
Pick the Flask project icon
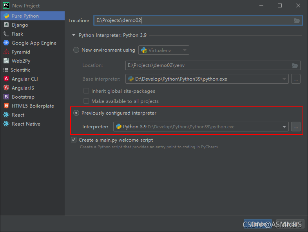point(6,34)
